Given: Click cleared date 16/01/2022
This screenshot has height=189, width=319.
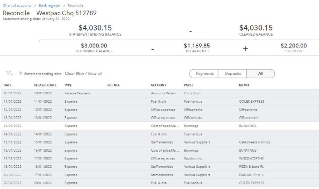Looking at the screenshot, I should point(43,150).
